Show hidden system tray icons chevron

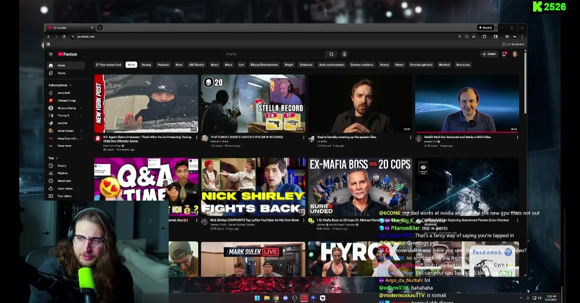pos(521,298)
